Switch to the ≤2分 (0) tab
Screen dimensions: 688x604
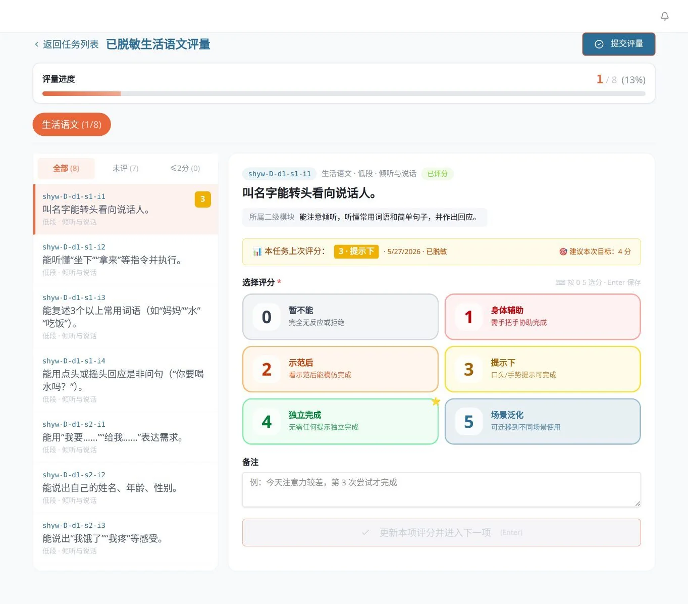(x=185, y=168)
